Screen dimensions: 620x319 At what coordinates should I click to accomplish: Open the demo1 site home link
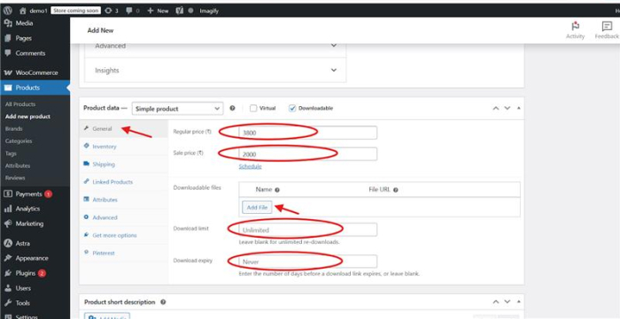click(x=34, y=11)
